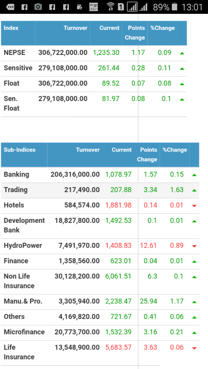The height and width of the screenshot is (369, 208).
Task: Click the Banking sub-index name
Action: tap(17, 175)
